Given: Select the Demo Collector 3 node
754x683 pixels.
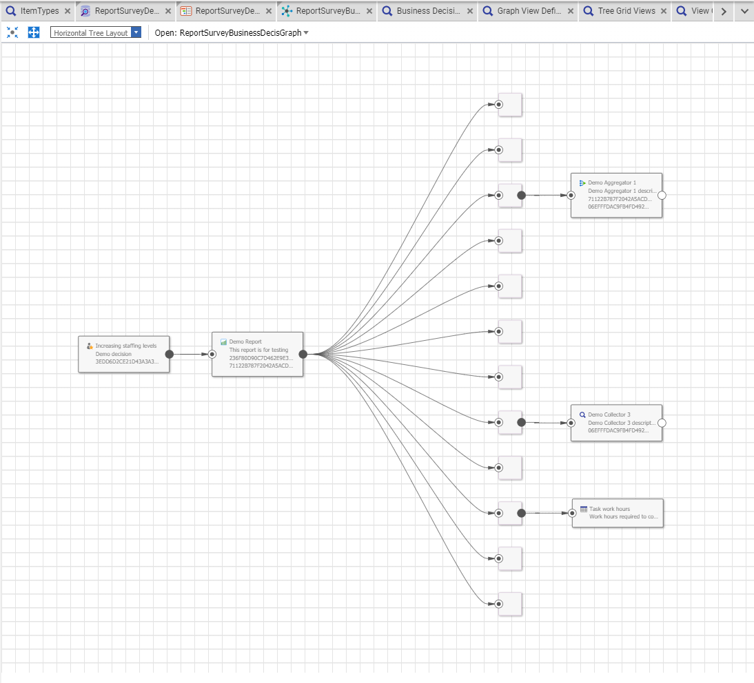Looking at the screenshot, I should 616,423.
